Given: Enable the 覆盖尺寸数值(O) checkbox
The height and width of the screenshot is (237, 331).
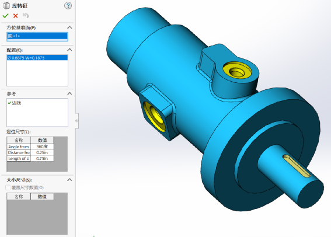Looking at the screenshot, I should point(8,187).
